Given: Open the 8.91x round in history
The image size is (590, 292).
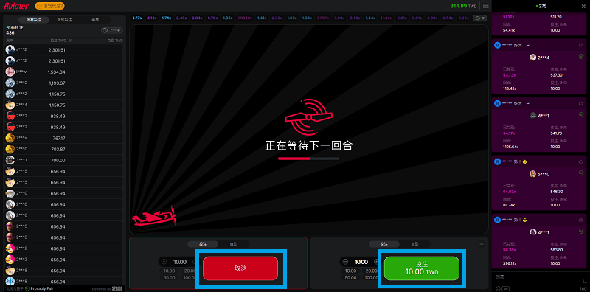Looking at the screenshot, I should point(417,18).
